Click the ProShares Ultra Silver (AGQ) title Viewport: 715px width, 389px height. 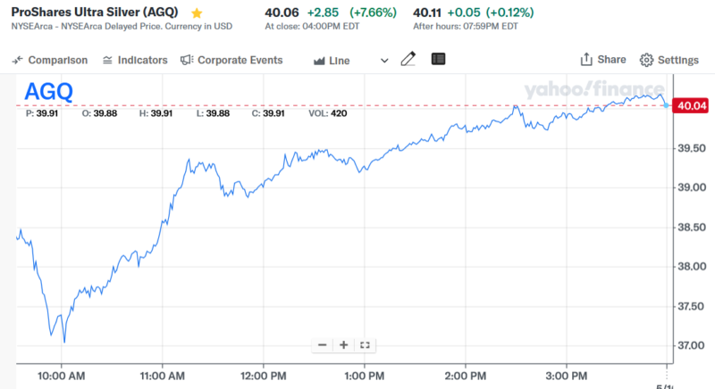click(x=93, y=14)
